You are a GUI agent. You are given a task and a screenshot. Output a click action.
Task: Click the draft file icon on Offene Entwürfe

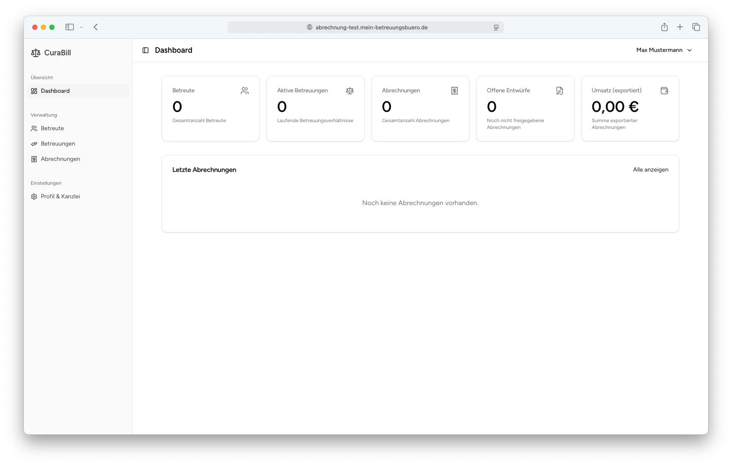coord(560,91)
